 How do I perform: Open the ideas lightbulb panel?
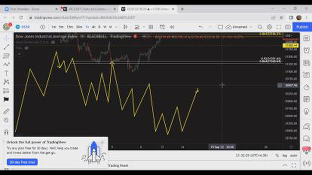307,111
